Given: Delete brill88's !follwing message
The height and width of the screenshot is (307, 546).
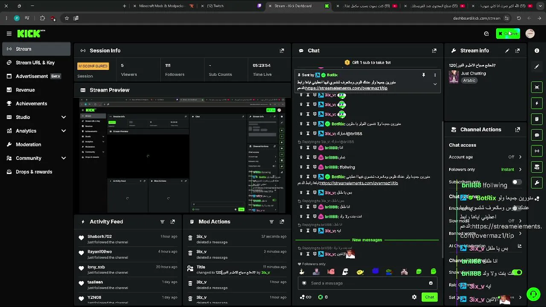Looking at the screenshot, I should point(301,167).
